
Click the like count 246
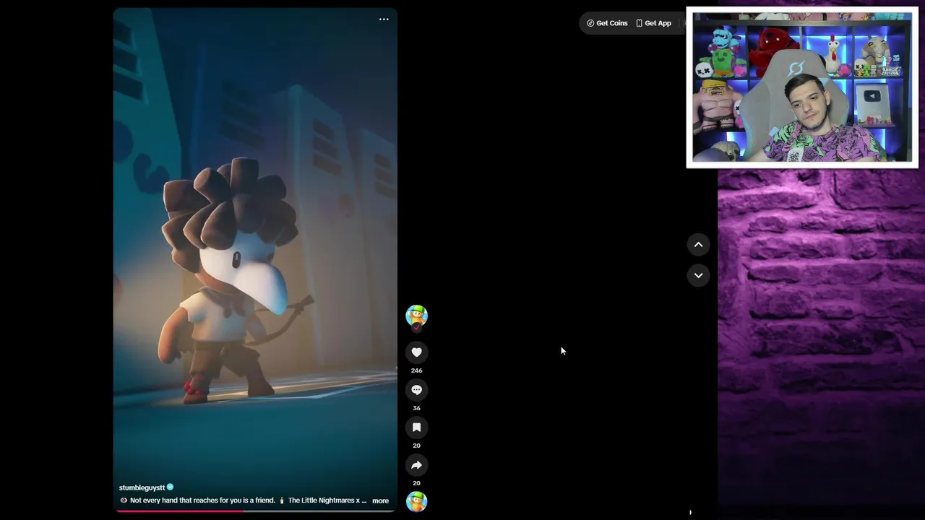pos(416,370)
